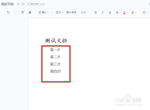Move document to folder icon
Viewport: 150px width, 110px height.
click(x=23, y=4)
